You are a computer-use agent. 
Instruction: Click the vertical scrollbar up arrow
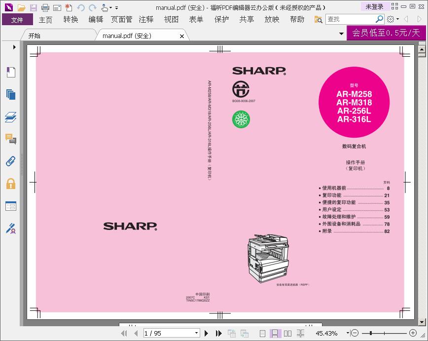(422, 49)
